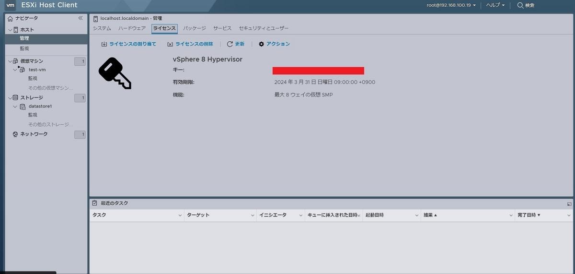Click the ストレージ storage database icon
This screenshot has width=575, height=274.
(x=16, y=97)
